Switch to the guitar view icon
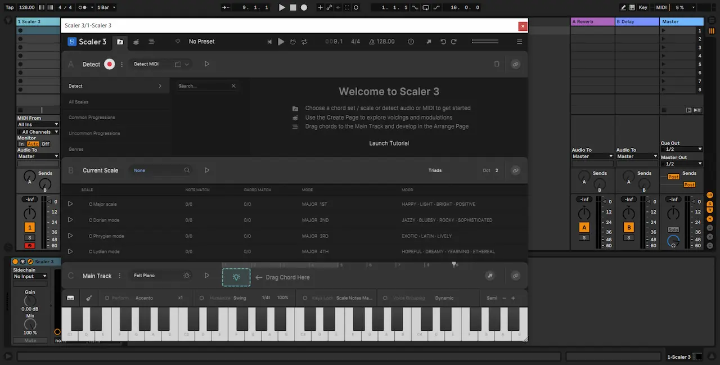720x365 pixels. pos(89,298)
